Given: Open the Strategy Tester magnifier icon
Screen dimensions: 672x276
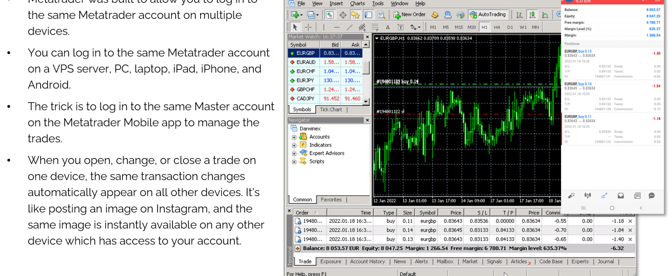Looking at the screenshot, I should click(381, 15).
